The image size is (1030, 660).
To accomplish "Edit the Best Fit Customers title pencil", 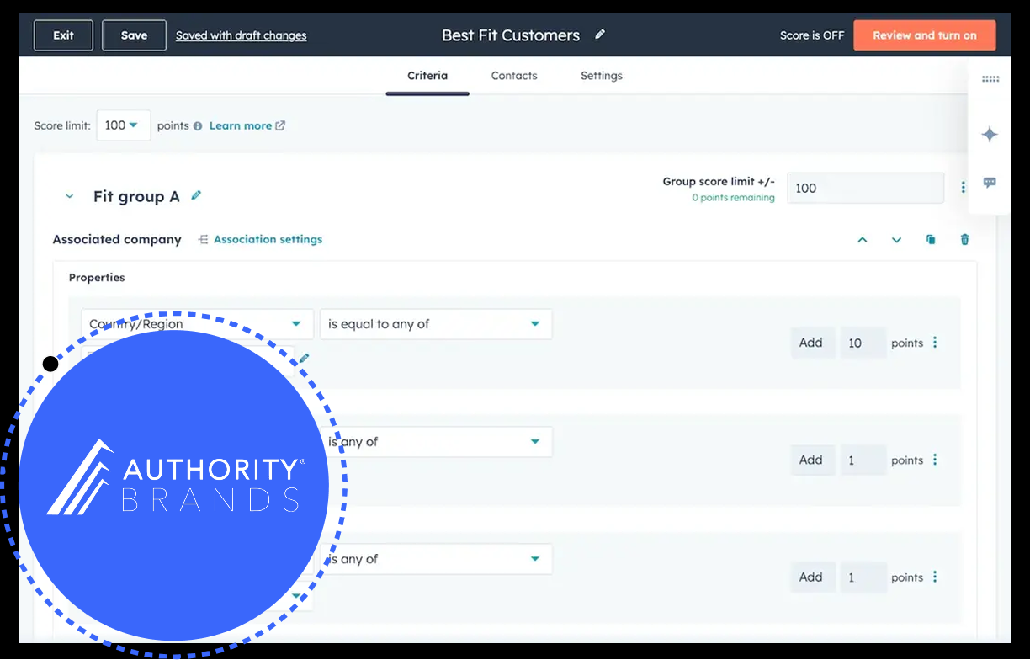I will [x=600, y=35].
